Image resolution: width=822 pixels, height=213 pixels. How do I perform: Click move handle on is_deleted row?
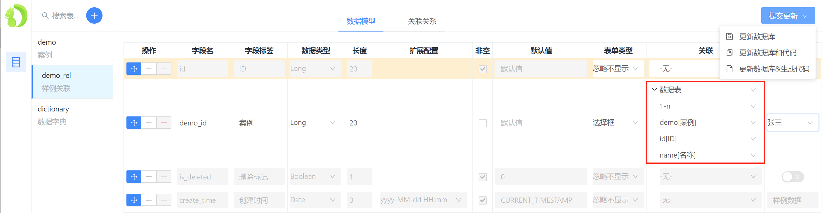tap(134, 177)
